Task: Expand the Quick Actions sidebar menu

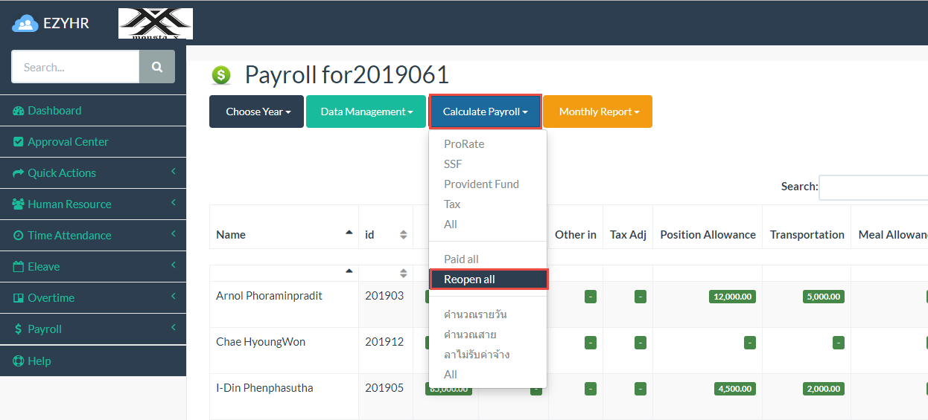Action: 62,173
